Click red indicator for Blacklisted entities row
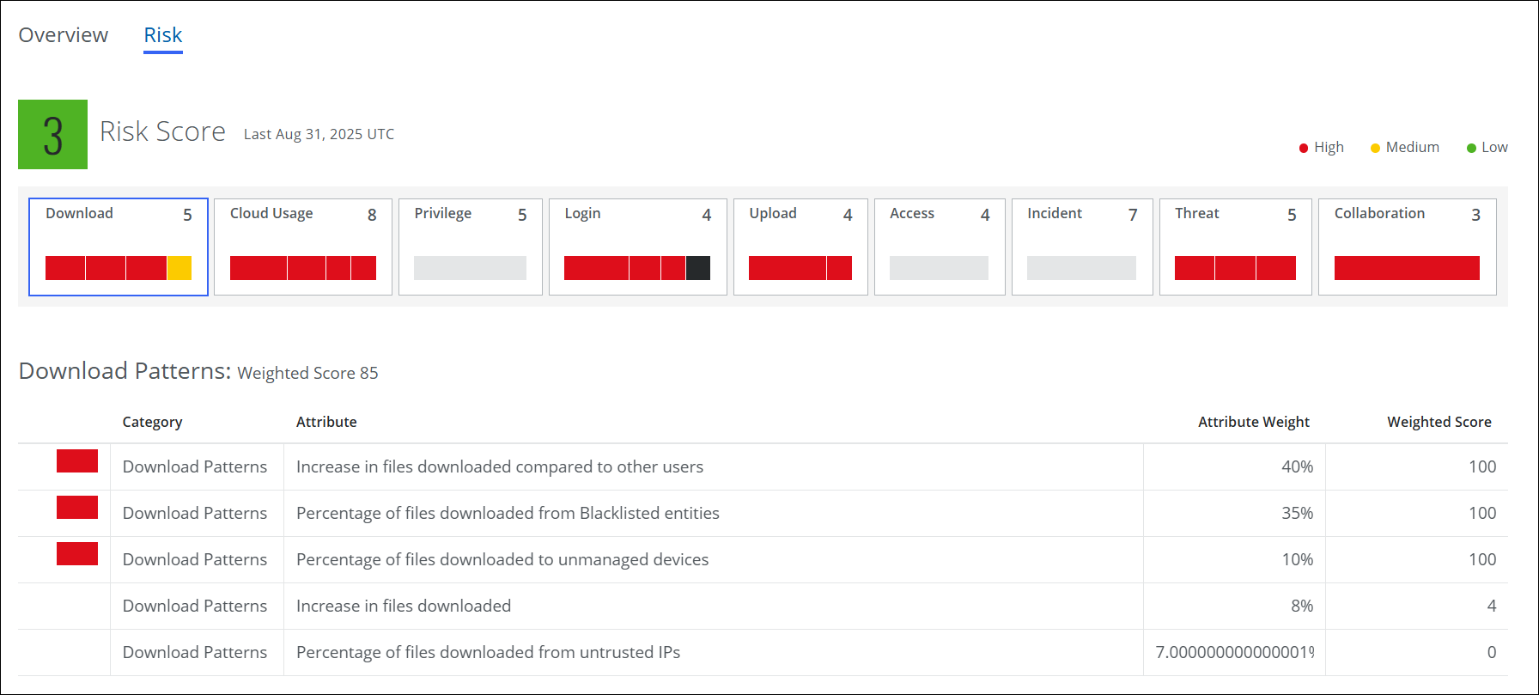The width and height of the screenshot is (1539, 695). pyautogui.click(x=77, y=508)
